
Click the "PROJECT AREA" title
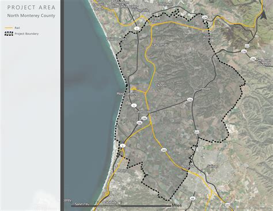(x=31, y=7)
